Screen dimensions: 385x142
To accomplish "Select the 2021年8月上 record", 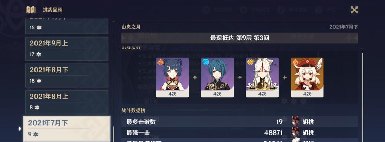I will coord(66,102).
